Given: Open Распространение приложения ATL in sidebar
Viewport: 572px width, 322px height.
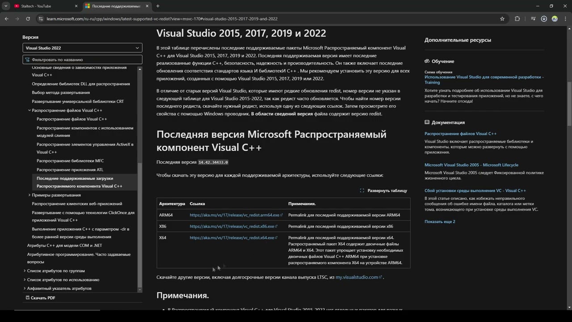Looking at the screenshot, I should click(70, 170).
